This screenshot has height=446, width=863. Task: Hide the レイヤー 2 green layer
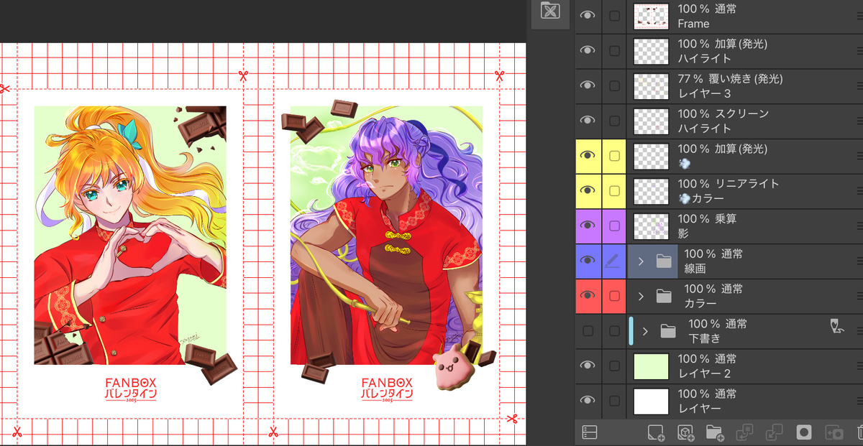click(x=588, y=366)
